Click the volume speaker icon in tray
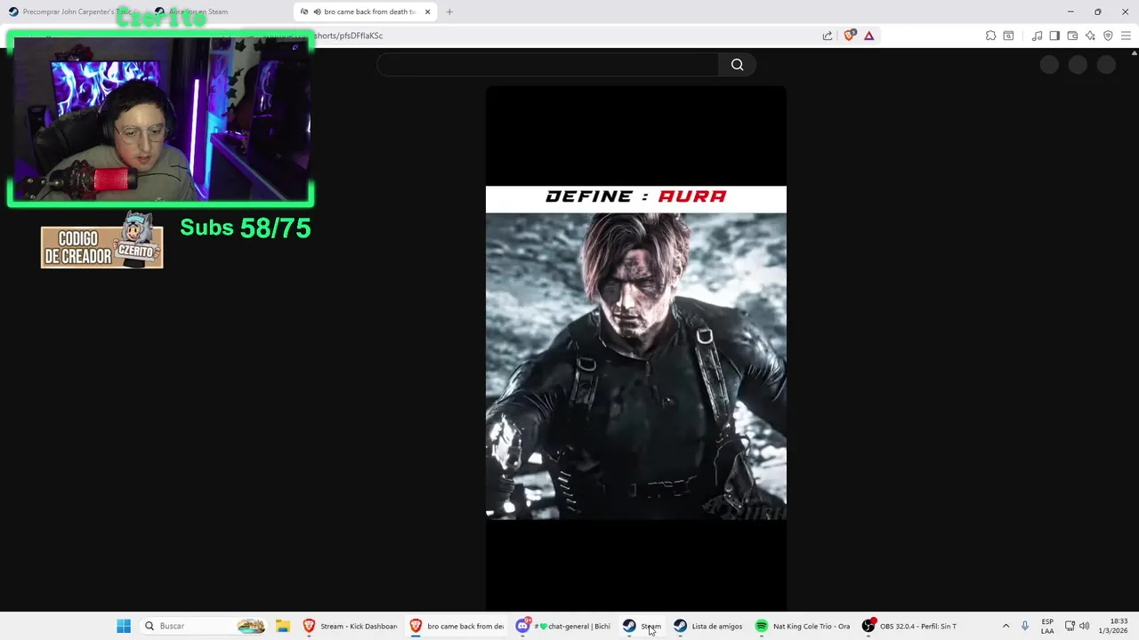1139x640 pixels. tap(1084, 626)
